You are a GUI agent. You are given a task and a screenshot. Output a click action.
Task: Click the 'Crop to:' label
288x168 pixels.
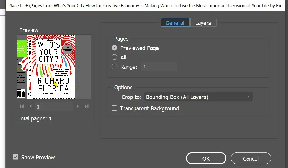pyautogui.click(x=132, y=97)
